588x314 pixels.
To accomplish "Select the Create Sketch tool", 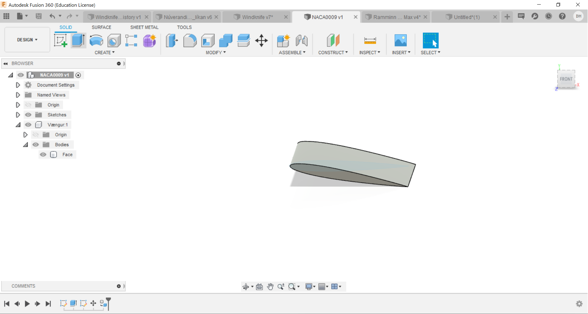I will click(x=60, y=40).
